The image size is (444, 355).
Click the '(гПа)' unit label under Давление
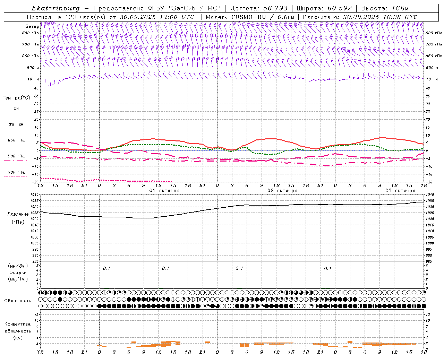coord(18,222)
